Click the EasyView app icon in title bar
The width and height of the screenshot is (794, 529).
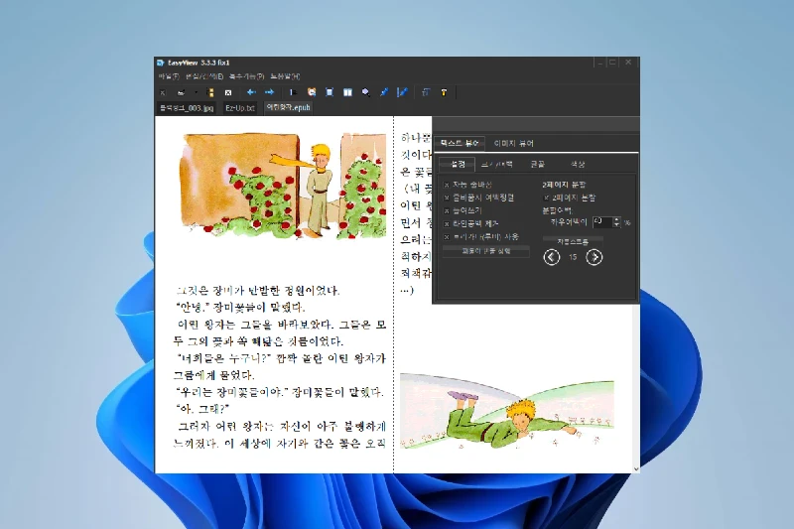click(161, 63)
